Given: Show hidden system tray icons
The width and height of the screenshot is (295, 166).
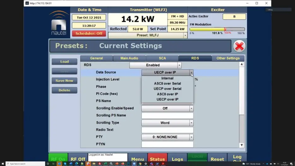Looking at the screenshot, I should point(263,164).
